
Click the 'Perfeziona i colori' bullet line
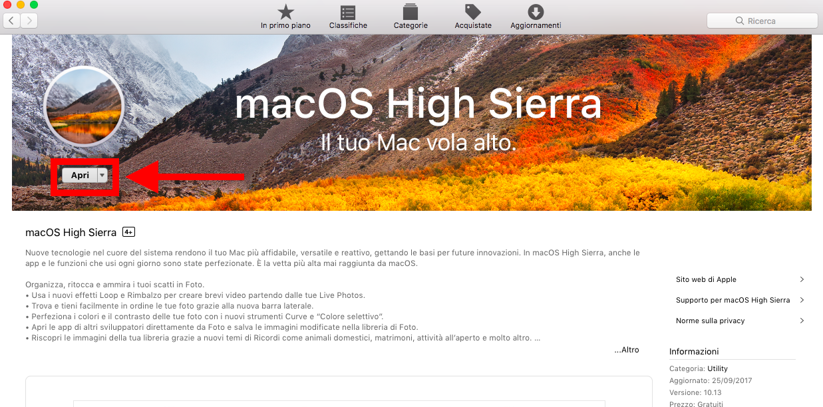[x=204, y=317]
